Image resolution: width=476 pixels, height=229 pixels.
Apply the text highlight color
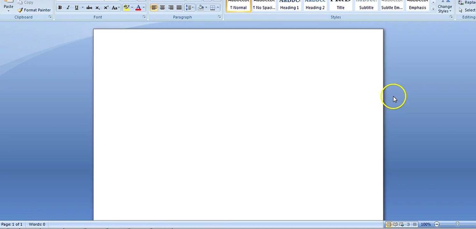(126, 8)
